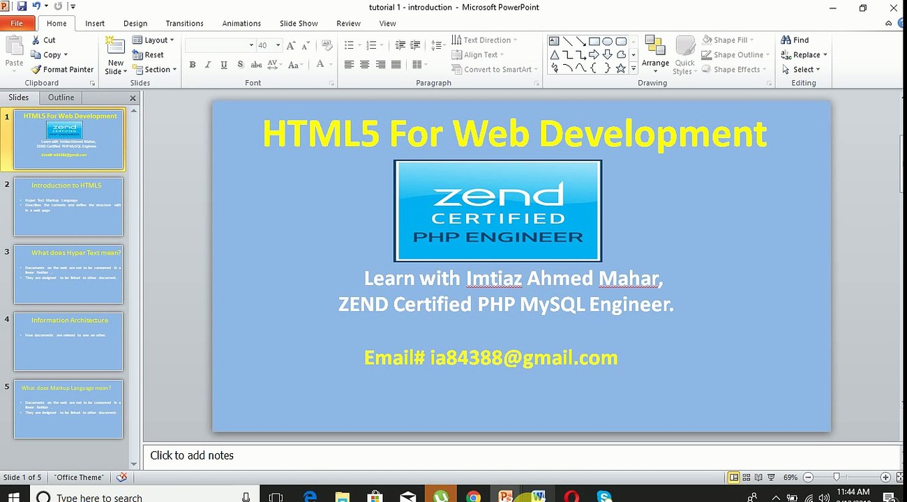This screenshot has width=907, height=502.
Task: Expand the shapes gallery More arrow
Action: 634,69
